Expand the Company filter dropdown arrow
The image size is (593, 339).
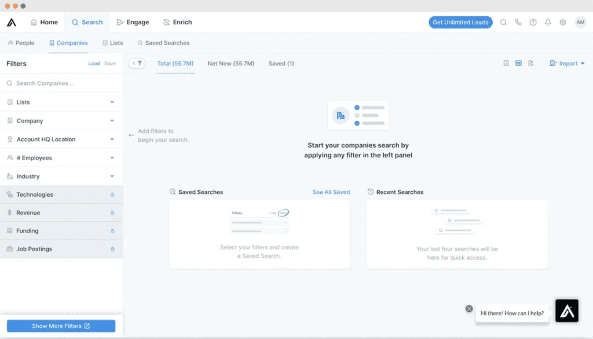click(112, 121)
